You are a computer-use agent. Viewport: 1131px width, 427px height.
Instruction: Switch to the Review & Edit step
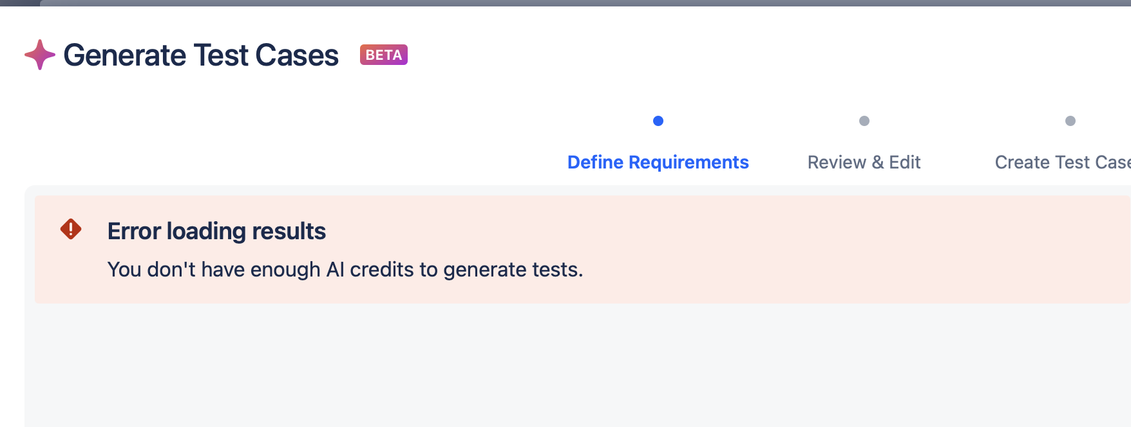[864, 162]
